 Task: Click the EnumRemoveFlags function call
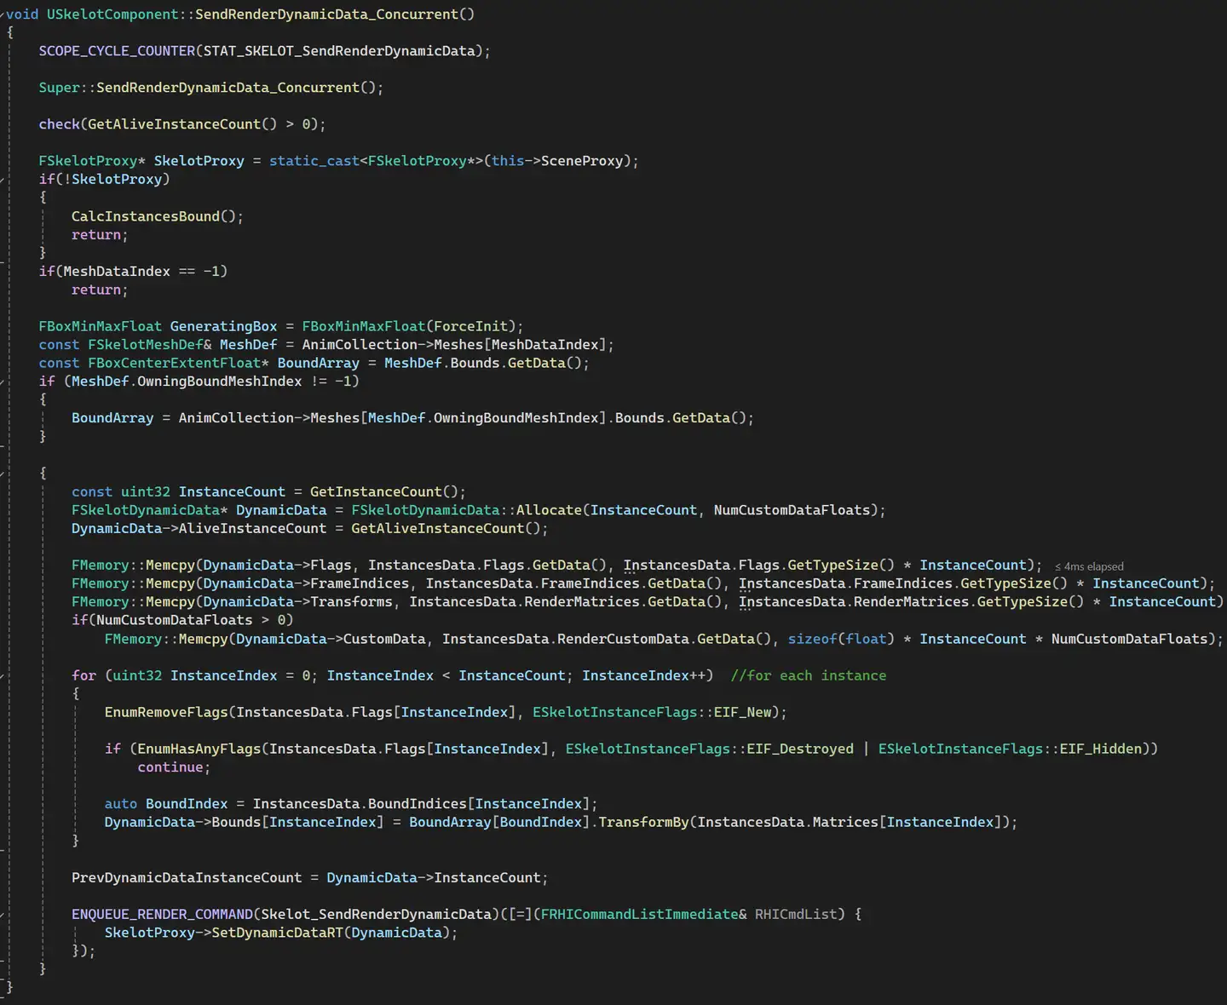point(165,712)
